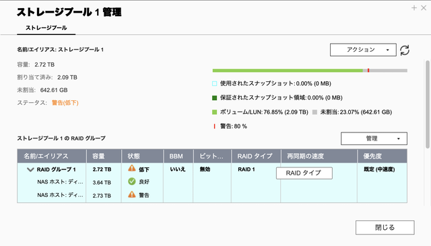Close the storage pool management dialog
The width and height of the screenshot is (431, 246).
424,8
